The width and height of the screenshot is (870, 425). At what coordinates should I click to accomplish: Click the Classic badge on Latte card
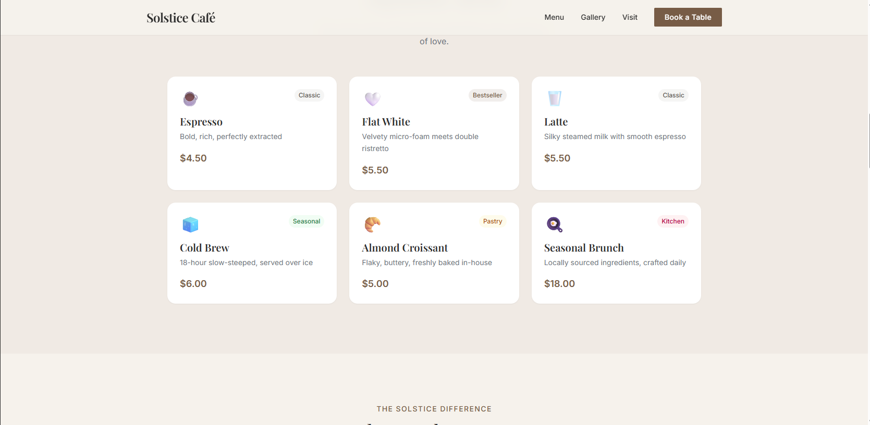[x=673, y=95]
